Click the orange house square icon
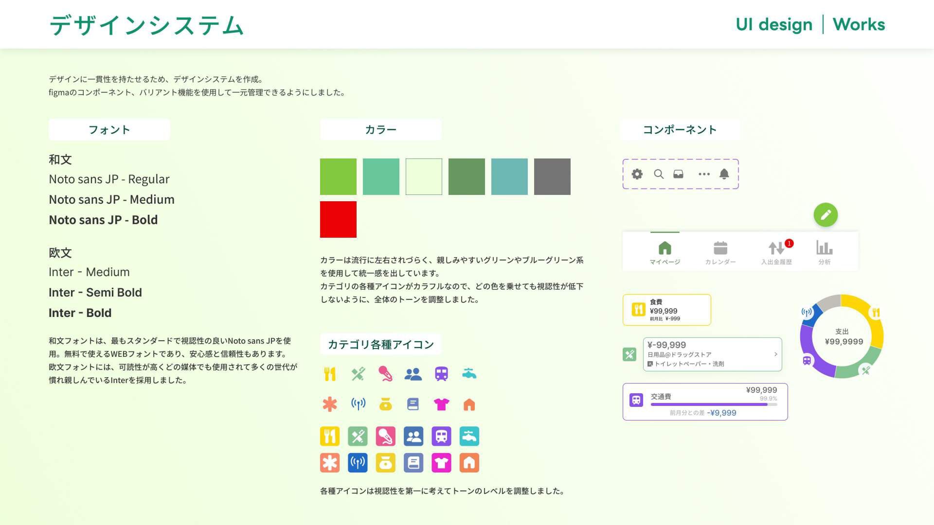934x525 pixels. click(x=469, y=463)
